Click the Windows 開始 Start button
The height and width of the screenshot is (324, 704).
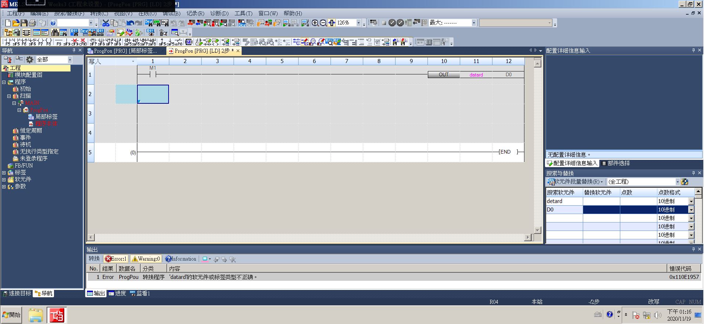(x=12, y=314)
